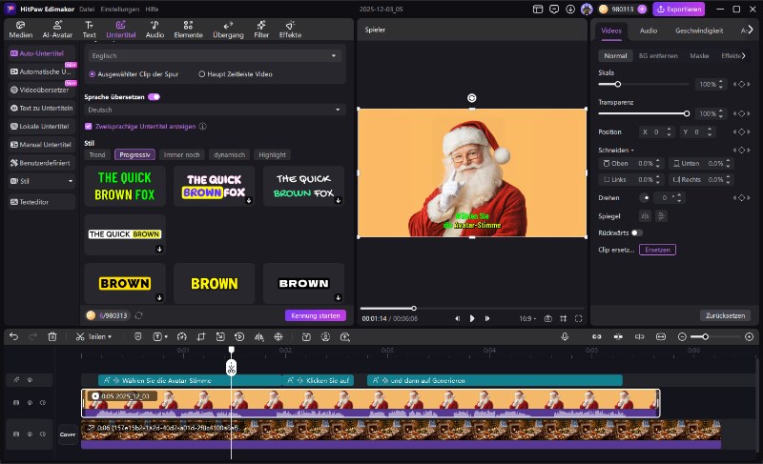Click the player progress slider handle
The height and width of the screenshot is (464, 763).
point(414,308)
